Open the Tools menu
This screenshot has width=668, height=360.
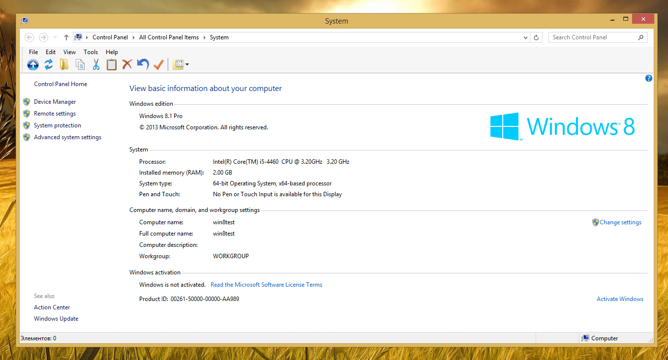click(91, 52)
